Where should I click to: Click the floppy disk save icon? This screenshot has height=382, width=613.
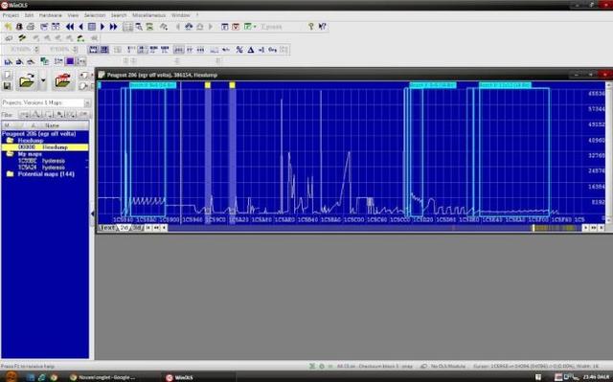7,85
